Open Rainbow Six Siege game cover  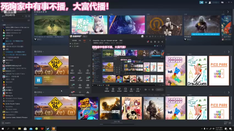point(110,108)
